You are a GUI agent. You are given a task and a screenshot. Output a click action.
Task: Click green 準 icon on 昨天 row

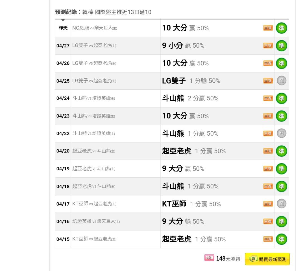point(281,28)
